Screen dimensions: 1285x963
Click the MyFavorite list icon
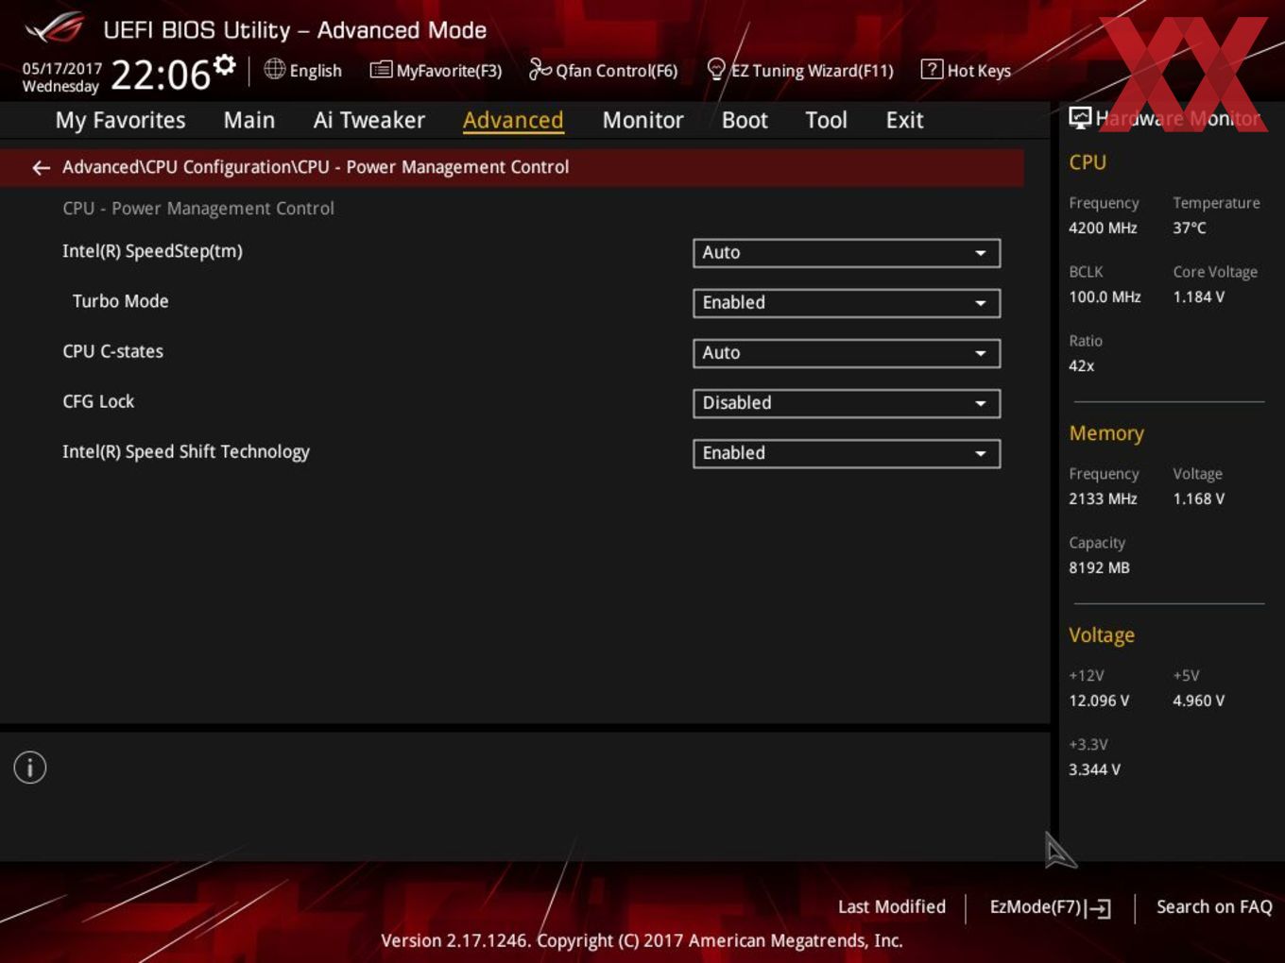(x=381, y=70)
